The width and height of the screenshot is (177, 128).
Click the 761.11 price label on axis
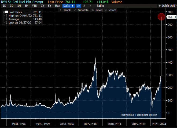[171, 17]
